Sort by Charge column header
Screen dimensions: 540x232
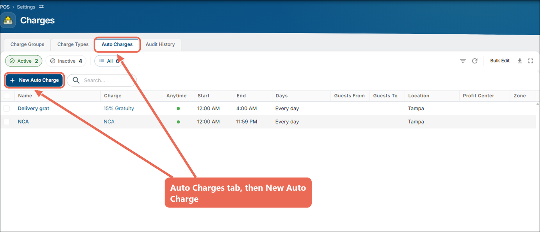point(113,96)
